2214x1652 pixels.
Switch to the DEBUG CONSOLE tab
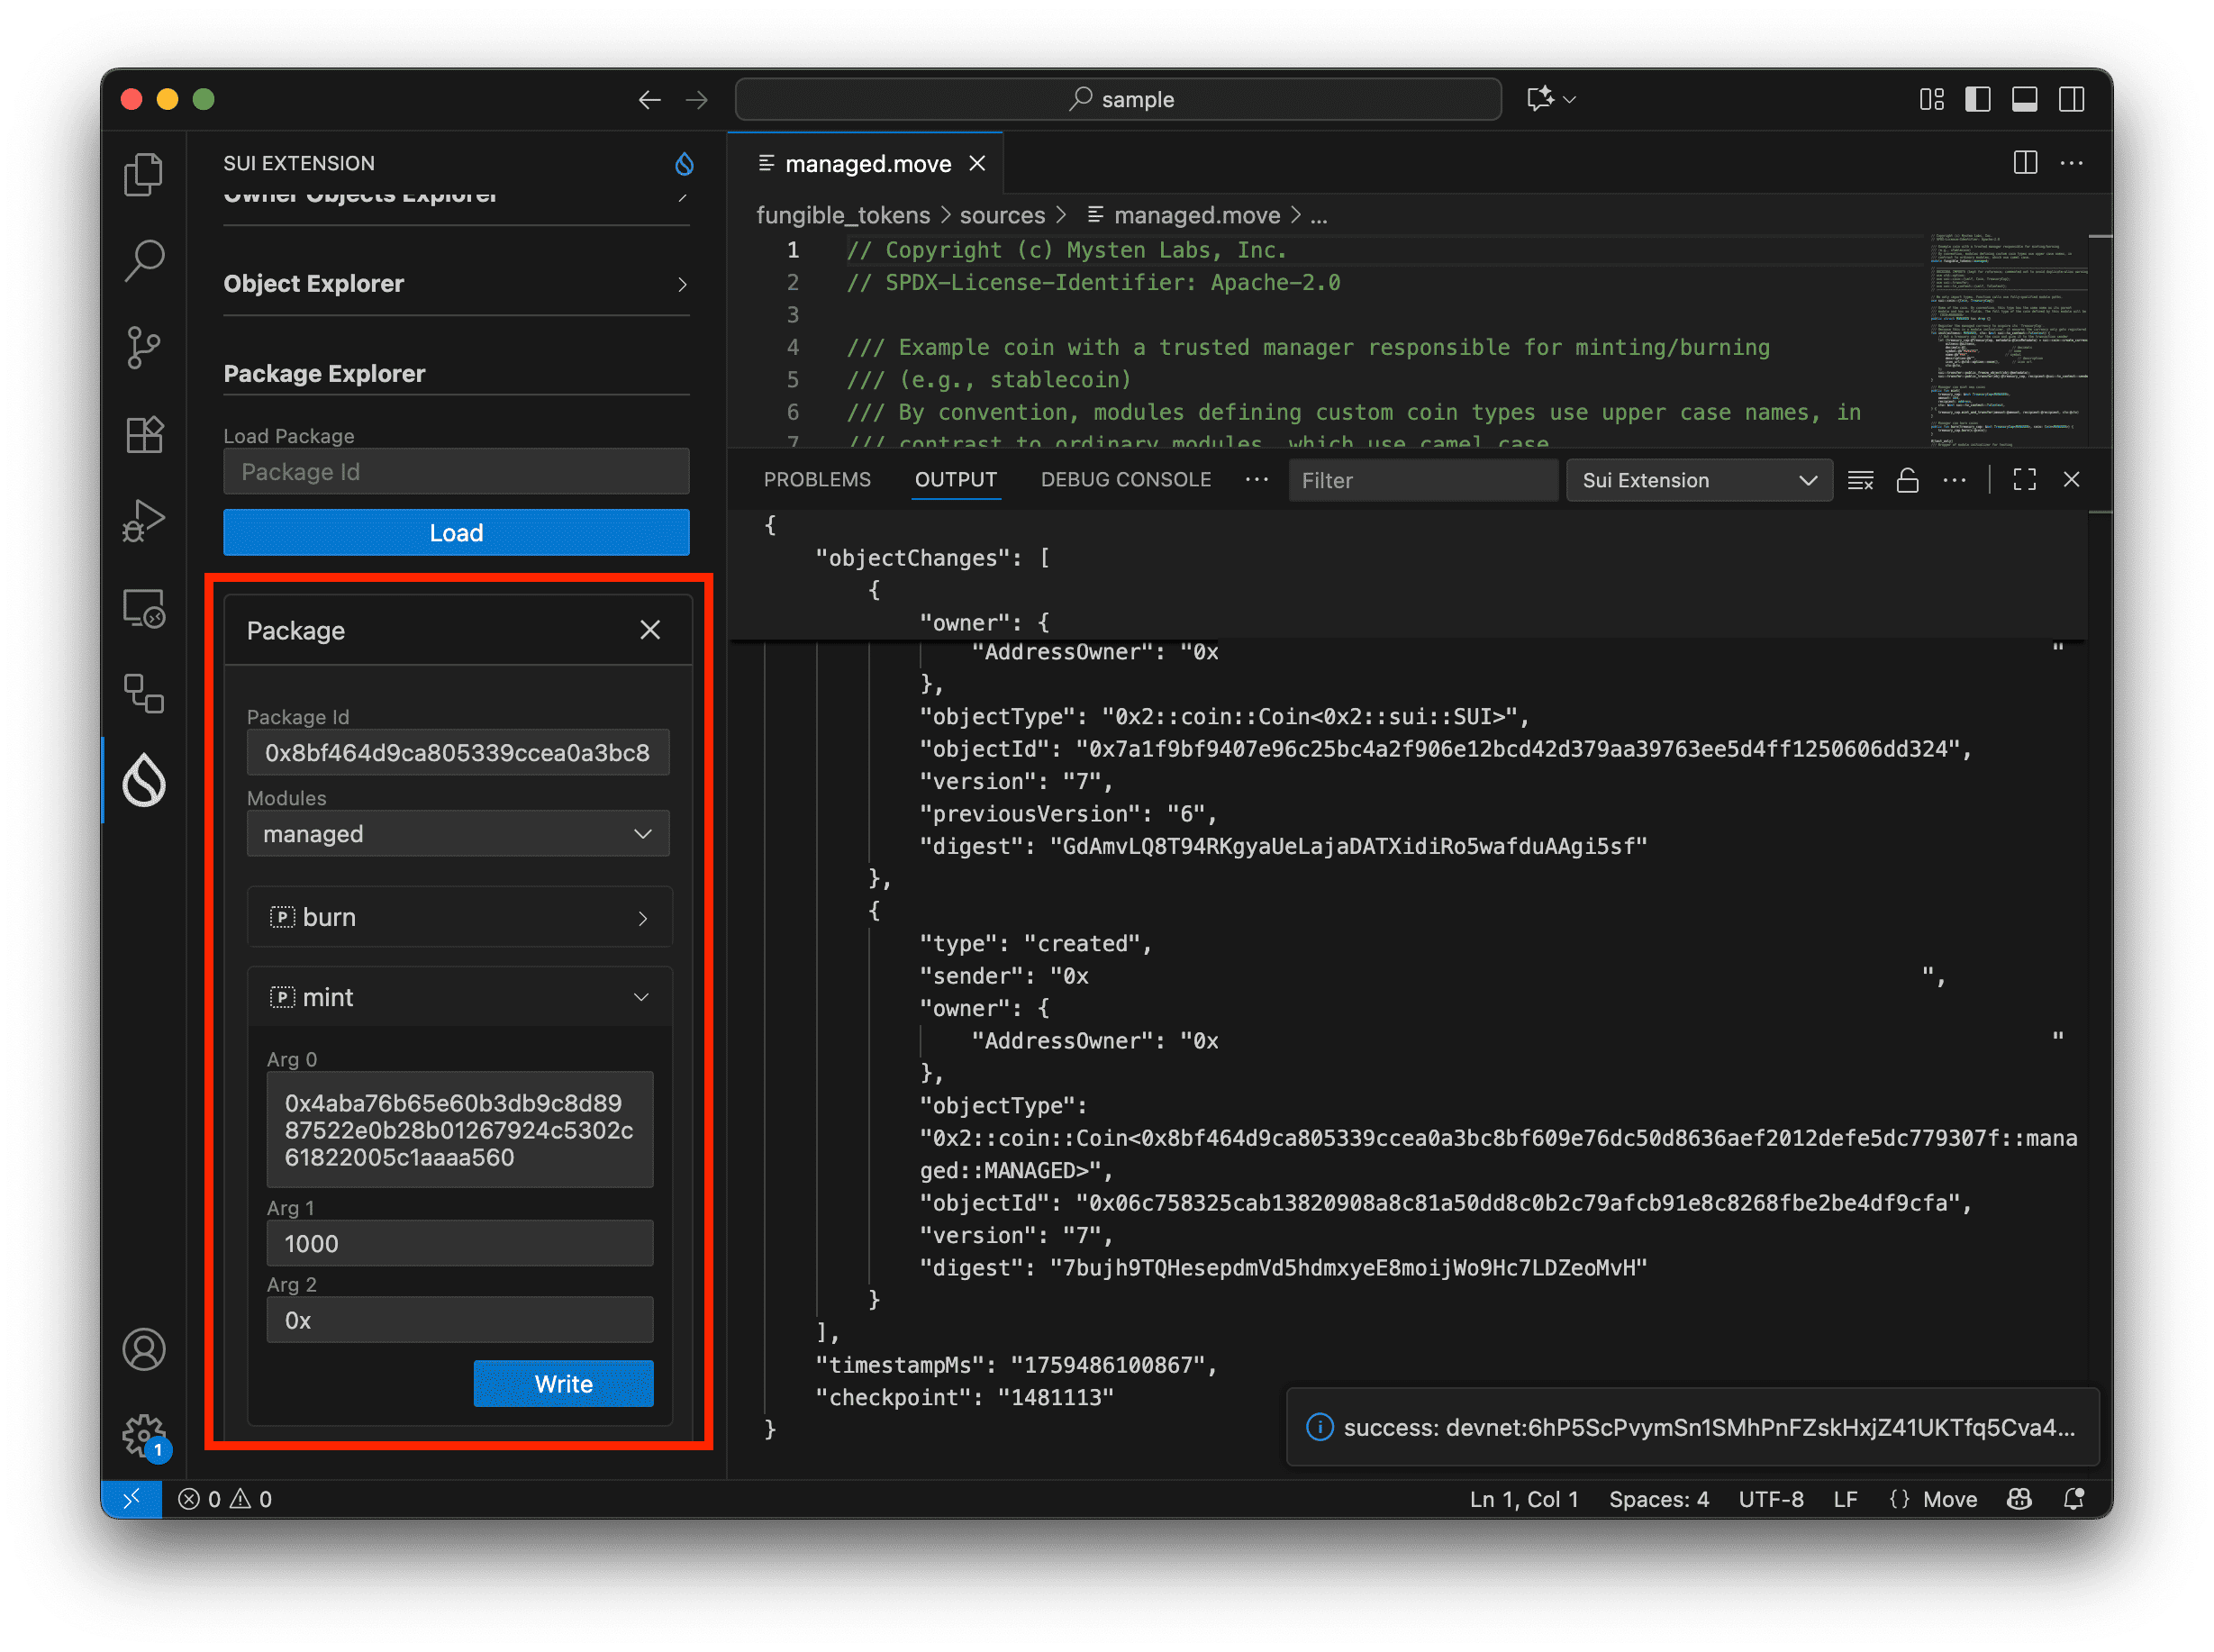pyautogui.click(x=1125, y=480)
